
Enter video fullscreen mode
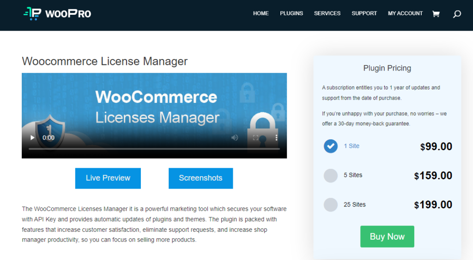click(255, 137)
